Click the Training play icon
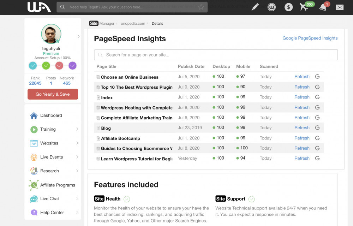The image size is (353, 226). click(34, 130)
